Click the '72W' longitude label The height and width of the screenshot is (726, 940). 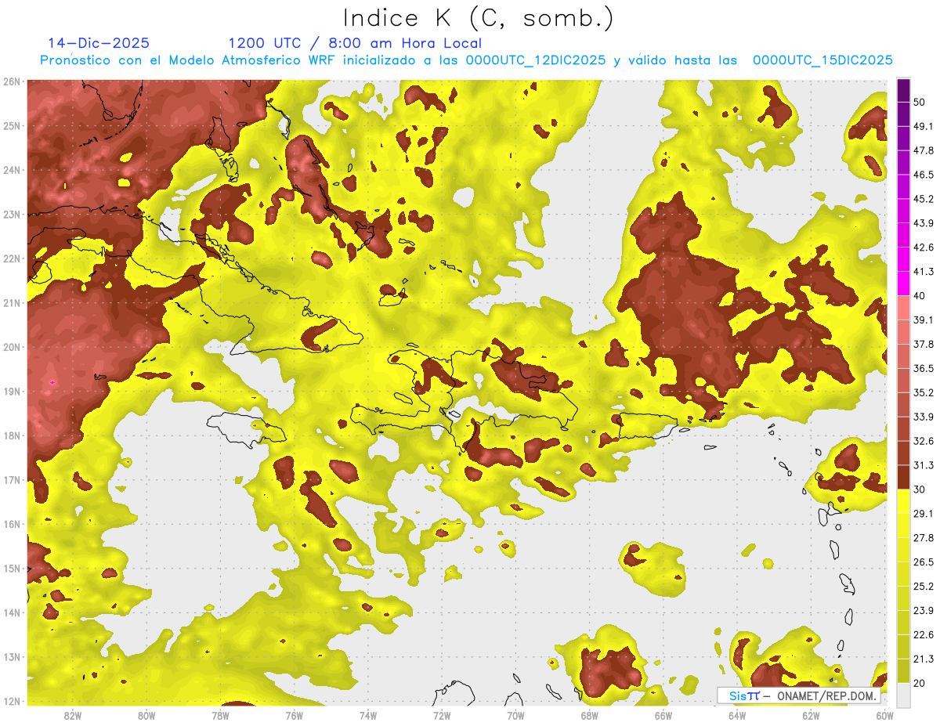[x=442, y=716]
